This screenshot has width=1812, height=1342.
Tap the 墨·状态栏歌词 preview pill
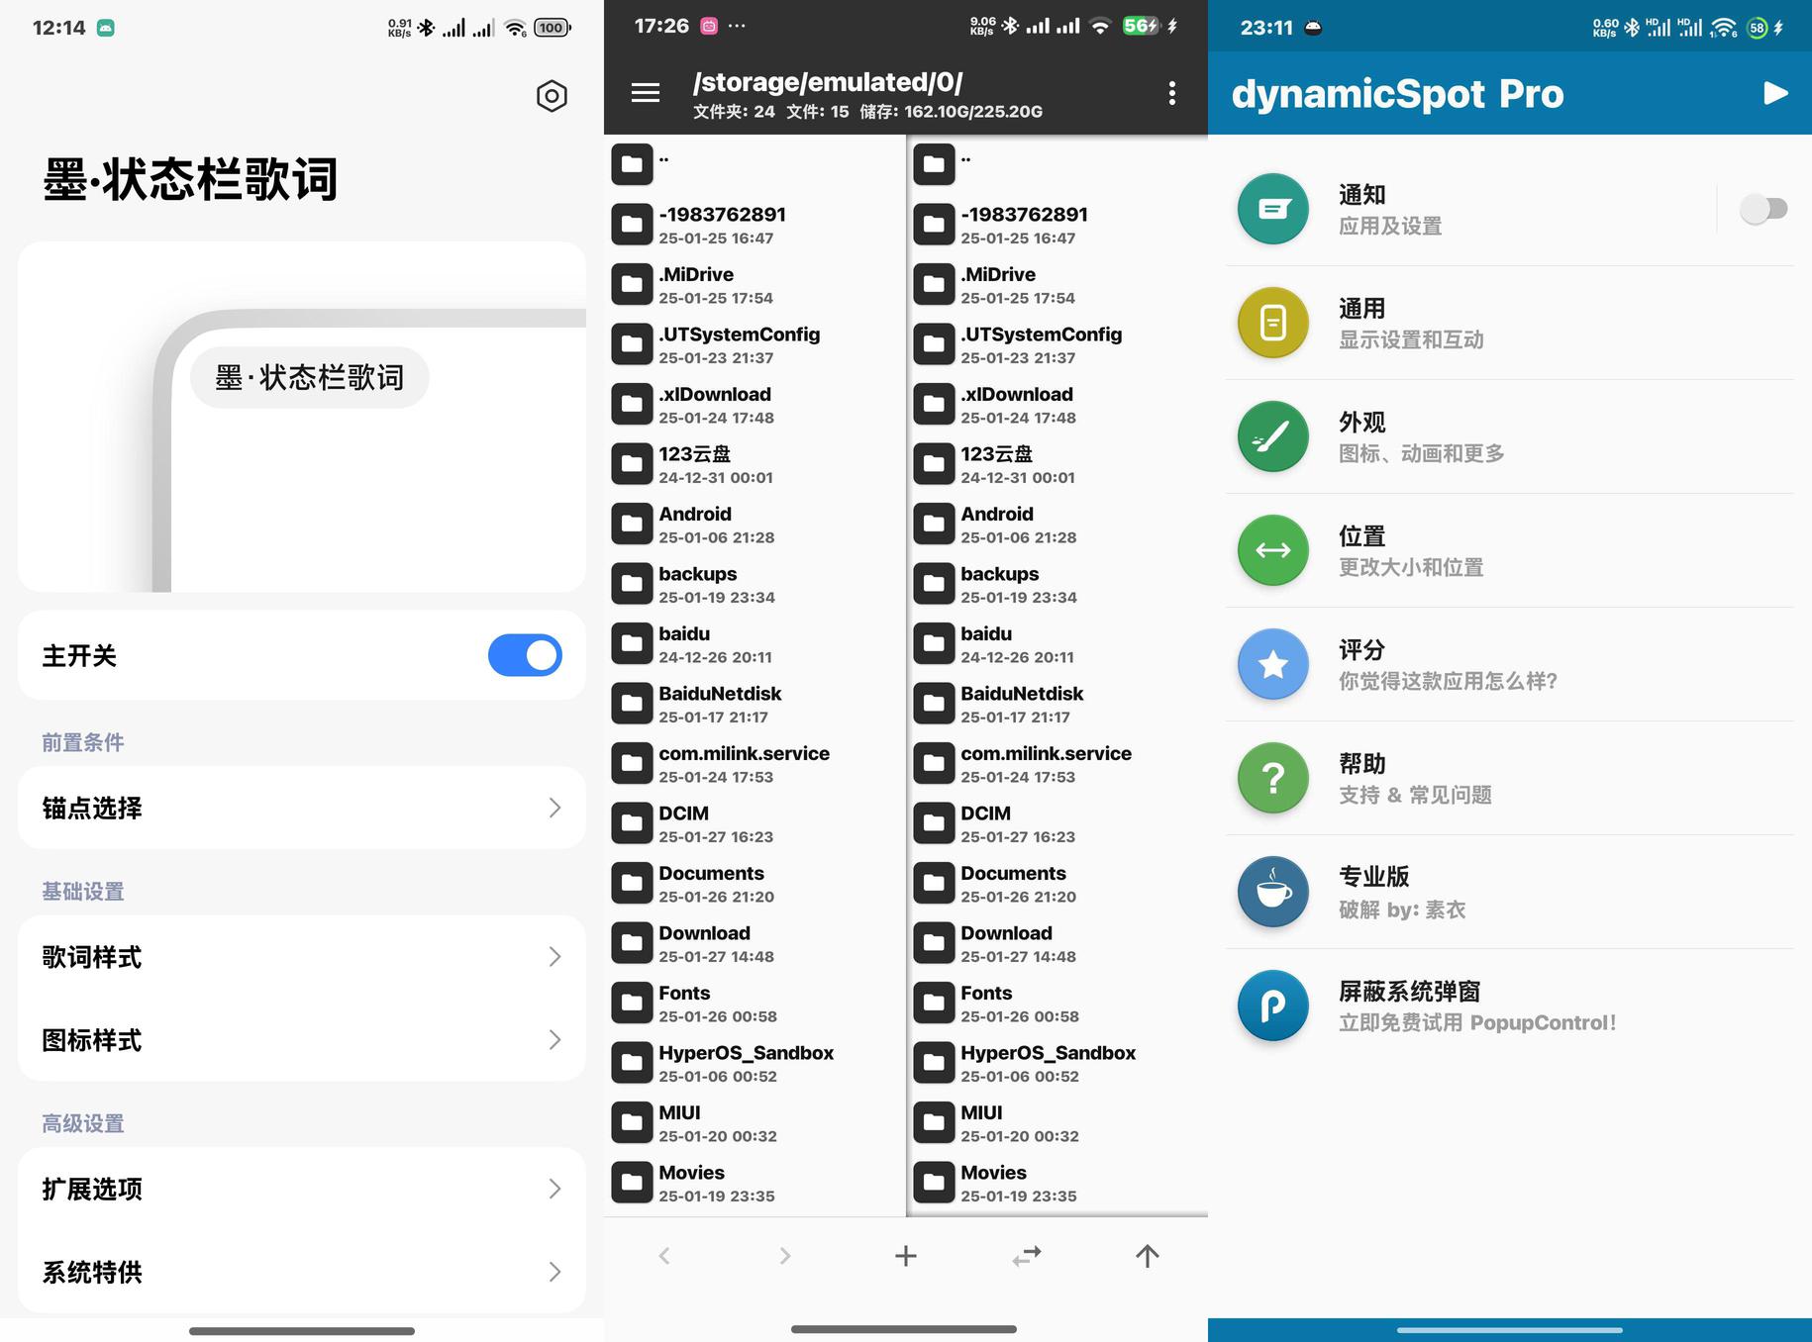[310, 377]
